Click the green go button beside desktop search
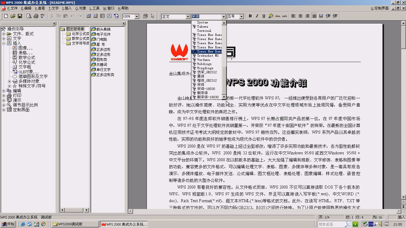Screen dimensions: 406x228 click(355, 224)
